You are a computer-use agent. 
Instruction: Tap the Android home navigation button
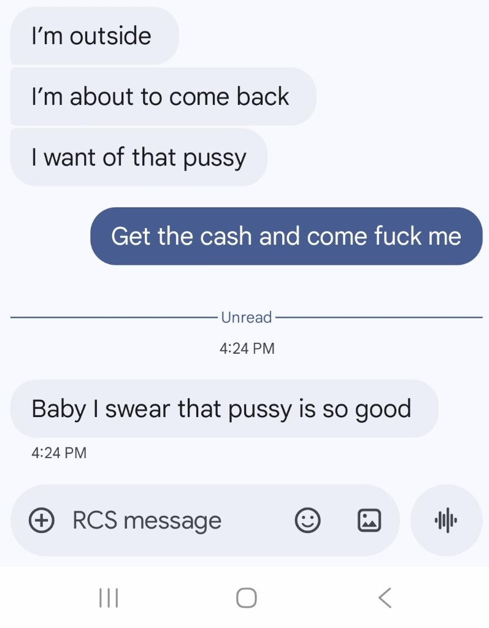click(246, 598)
